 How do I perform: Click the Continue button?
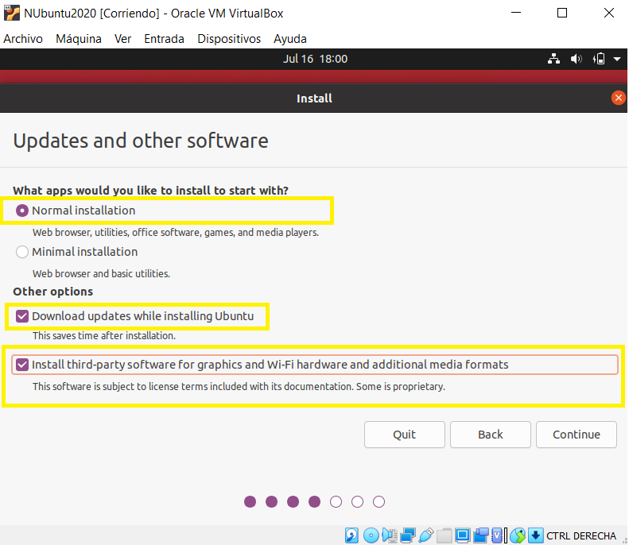click(576, 435)
